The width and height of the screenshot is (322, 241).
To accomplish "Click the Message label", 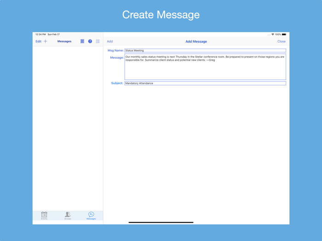I will [x=117, y=57].
